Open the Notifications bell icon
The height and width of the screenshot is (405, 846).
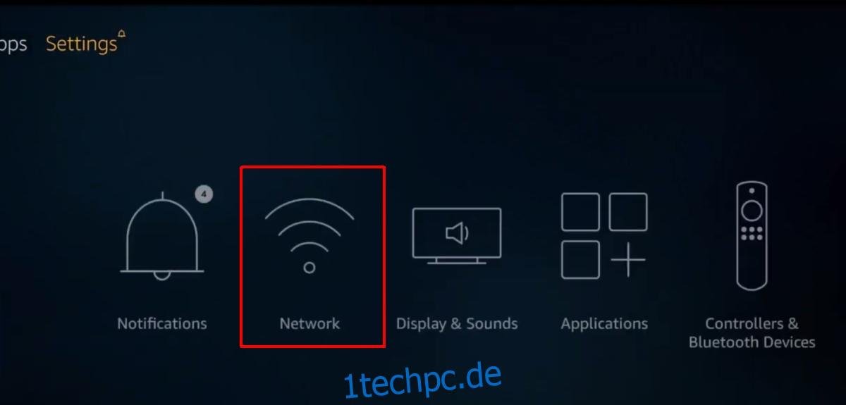tap(163, 236)
